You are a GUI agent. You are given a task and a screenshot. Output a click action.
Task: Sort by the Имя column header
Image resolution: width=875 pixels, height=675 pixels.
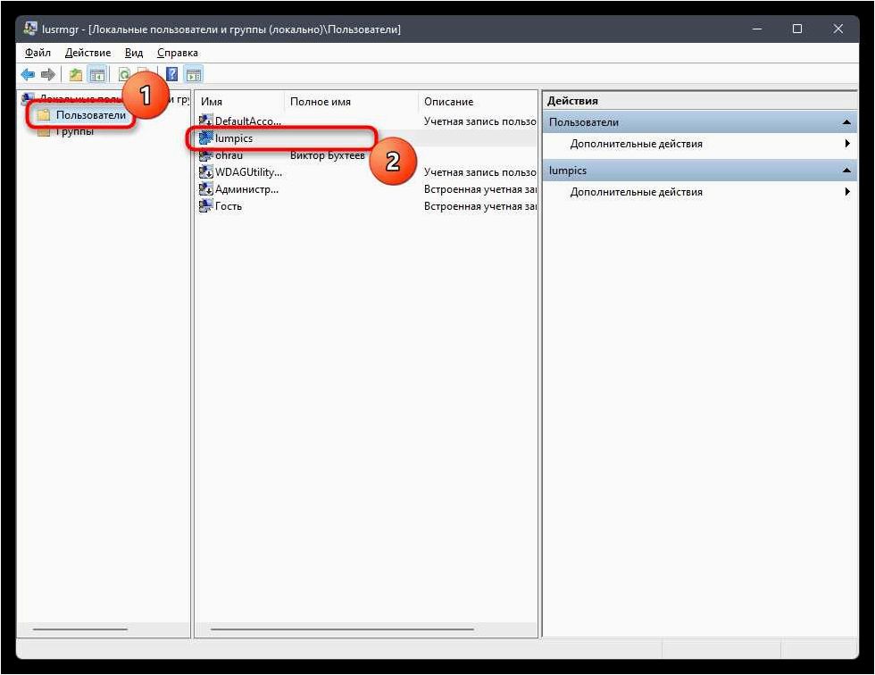[x=240, y=102]
